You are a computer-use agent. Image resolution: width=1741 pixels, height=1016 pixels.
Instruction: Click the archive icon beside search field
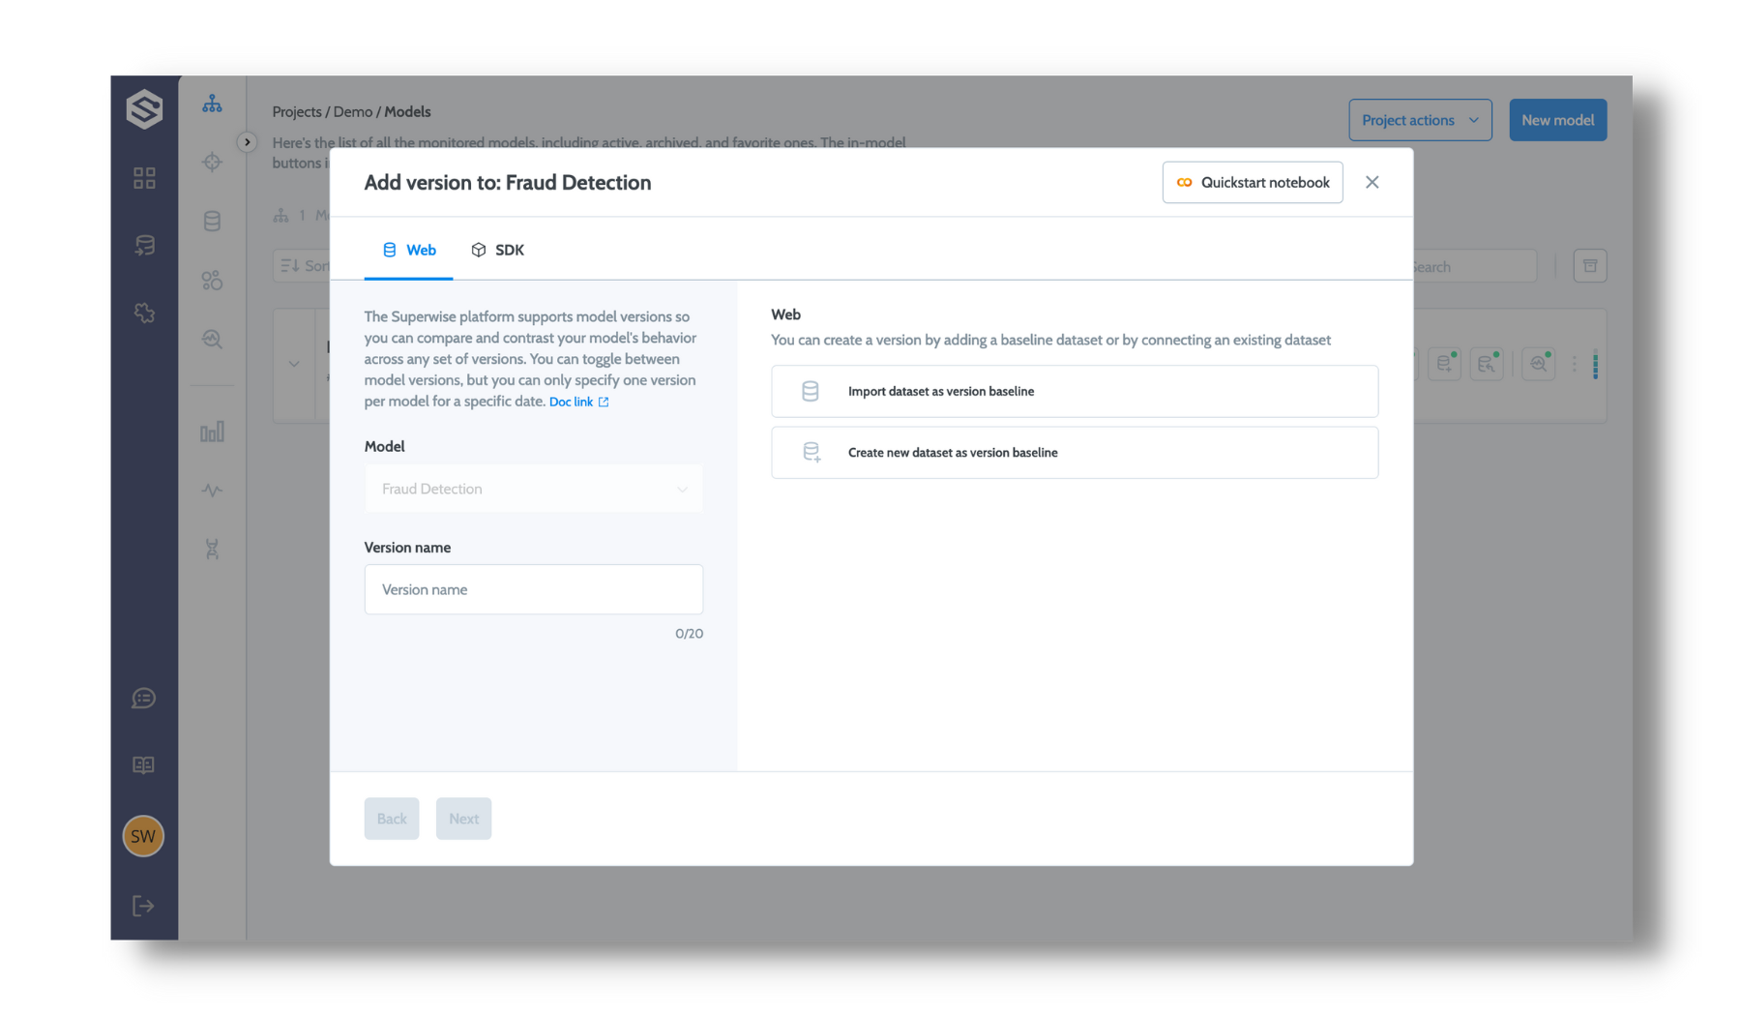click(1590, 266)
